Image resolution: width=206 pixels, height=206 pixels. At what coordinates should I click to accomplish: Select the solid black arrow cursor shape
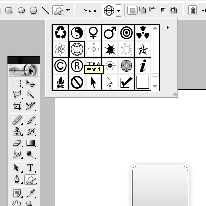point(93,82)
